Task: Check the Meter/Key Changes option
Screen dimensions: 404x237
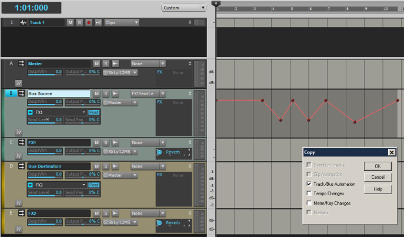Action: tap(309, 203)
